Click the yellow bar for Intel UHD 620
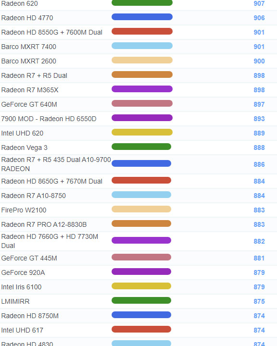Viewport: 277px width, 346px height. [142, 132]
